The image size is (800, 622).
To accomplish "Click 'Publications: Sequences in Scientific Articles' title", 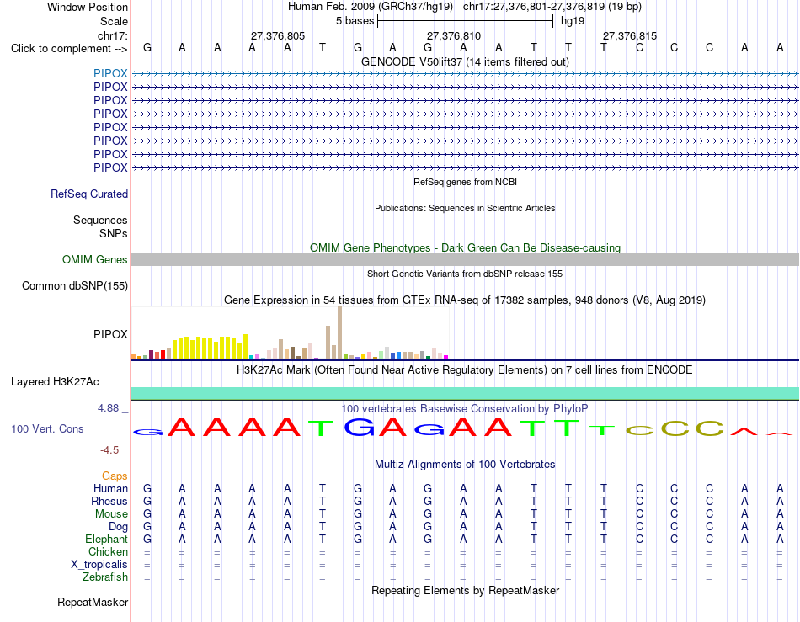I will [x=465, y=208].
